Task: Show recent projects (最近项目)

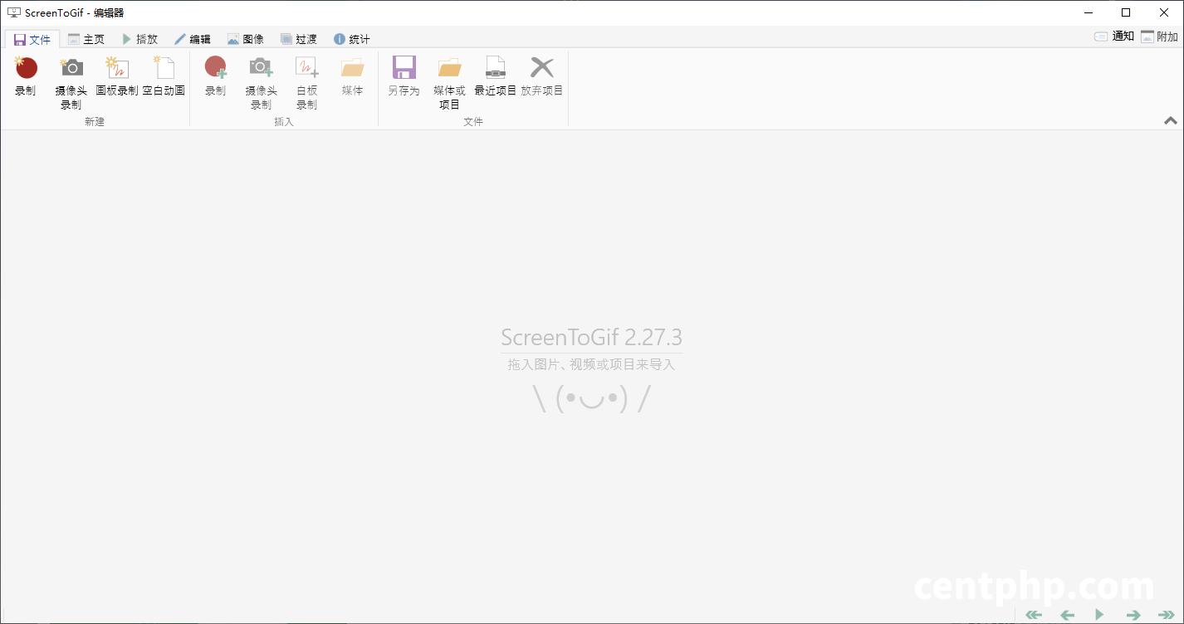Action: [496, 77]
